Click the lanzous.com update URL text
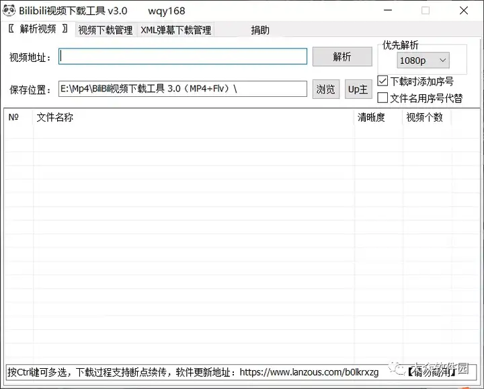The width and height of the screenshot is (484, 389). click(x=309, y=372)
